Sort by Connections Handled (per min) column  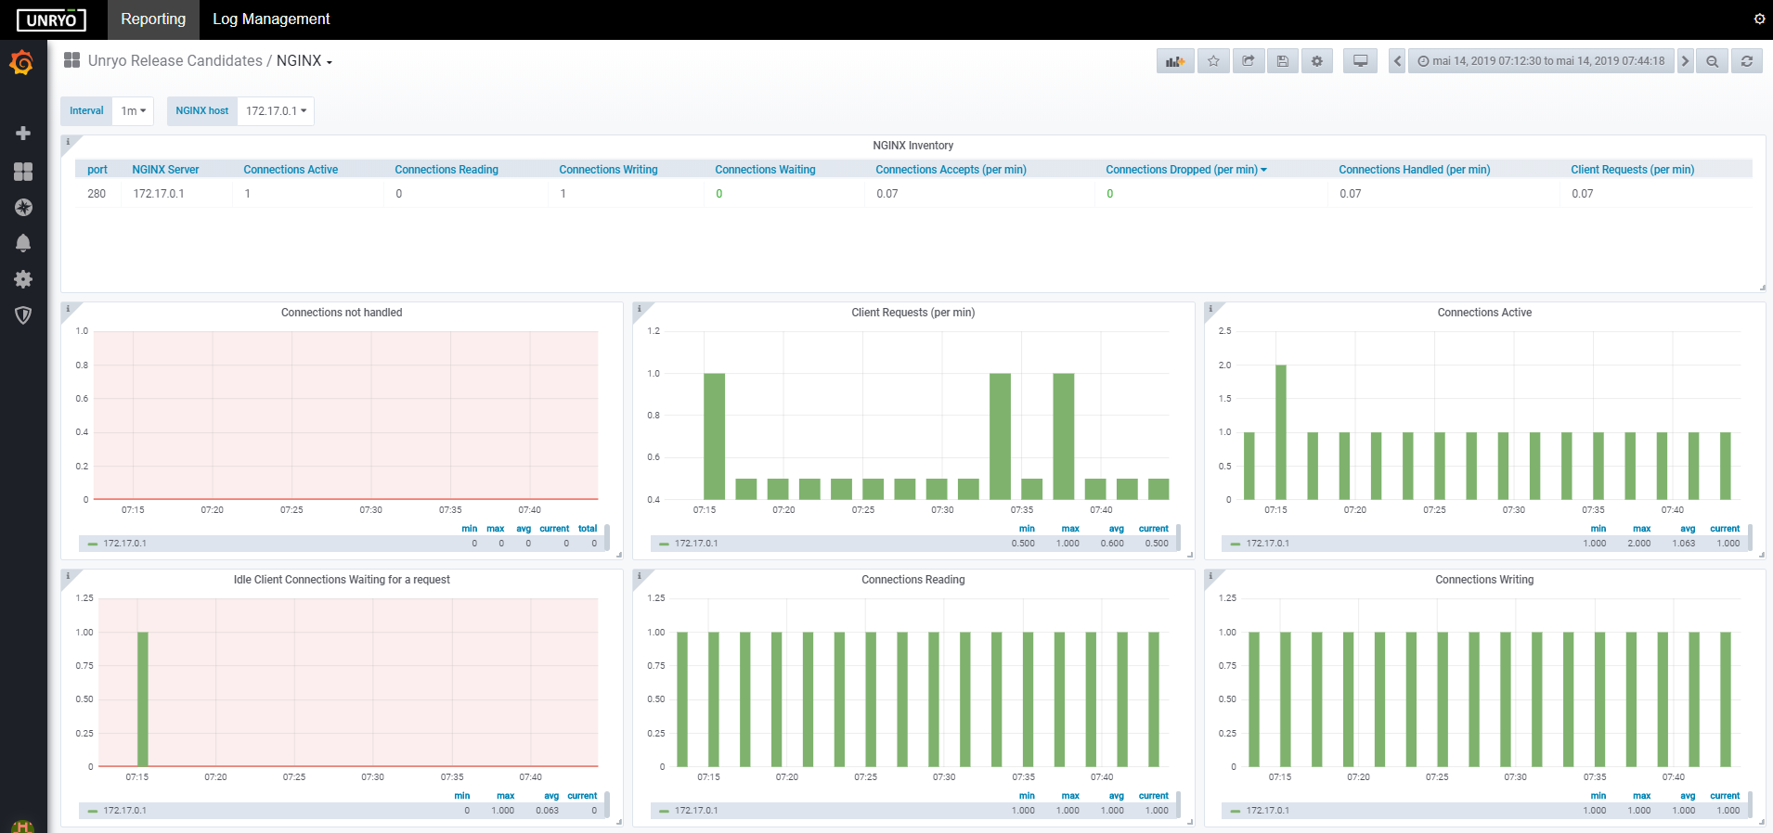[1415, 170]
